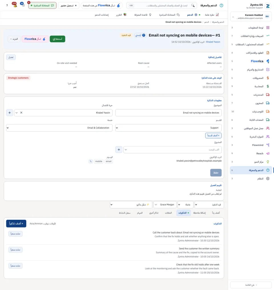The width and height of the screenshot is (274, 290).
Task: Mark the 'Send the customer the written summary' reminder done
Action: click(x=15, y=250)
